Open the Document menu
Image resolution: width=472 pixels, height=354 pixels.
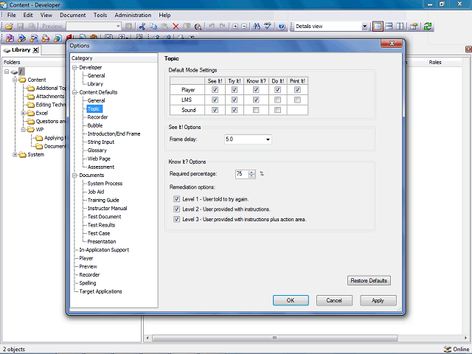pyautogui.click(x=72, y=15)
